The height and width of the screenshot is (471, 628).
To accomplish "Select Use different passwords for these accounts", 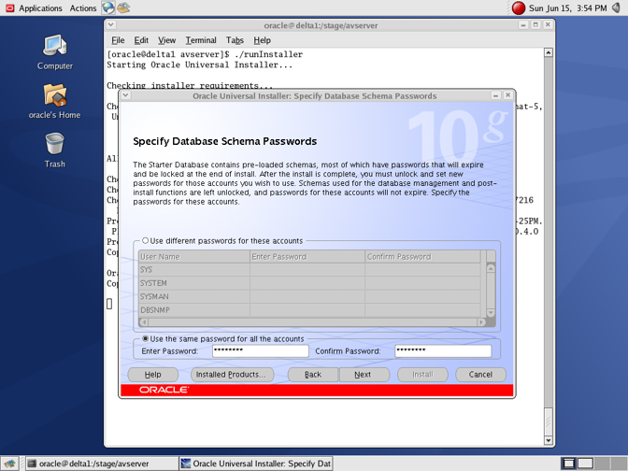I will pos(146,241).
